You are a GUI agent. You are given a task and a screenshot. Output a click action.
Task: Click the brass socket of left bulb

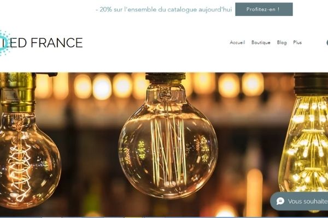pos(18,92)
